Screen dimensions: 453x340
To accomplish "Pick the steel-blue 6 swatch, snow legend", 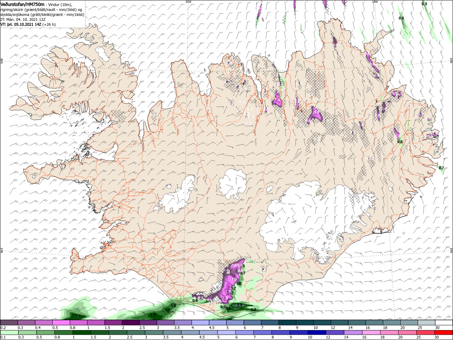I will [253, 323].
